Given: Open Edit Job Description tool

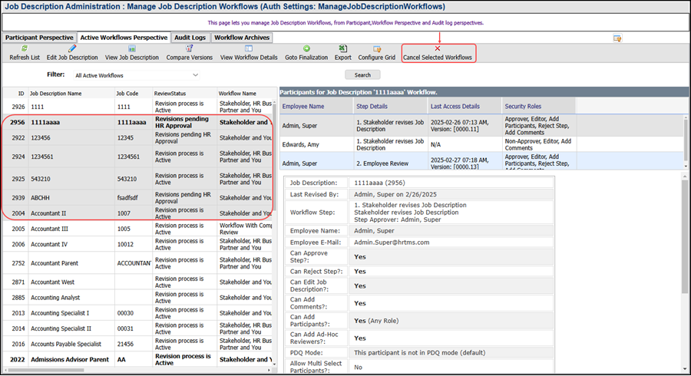Looking at the screenshot, I should coord(72,53).
